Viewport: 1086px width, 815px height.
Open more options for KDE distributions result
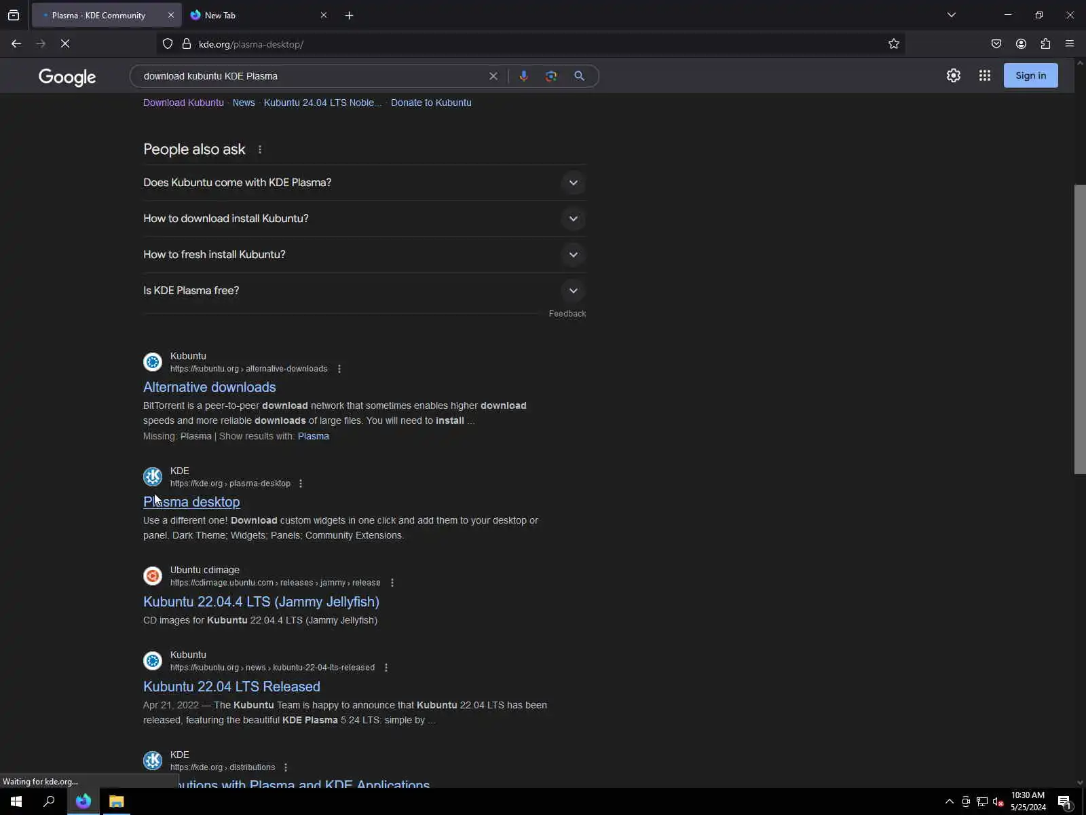coord(286,767)
